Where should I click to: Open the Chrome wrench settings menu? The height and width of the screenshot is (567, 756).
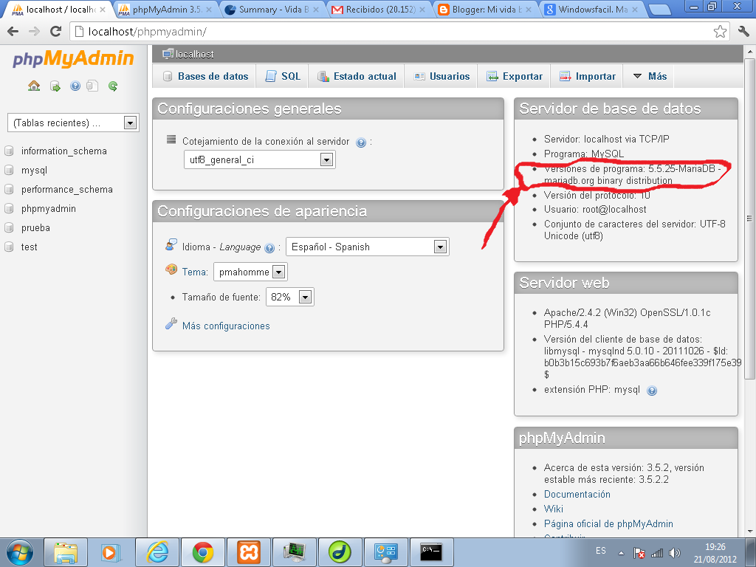pos(743,32)
